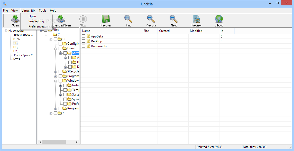Click the Preview file icon
Screen dimensions: 294x151
196,19
